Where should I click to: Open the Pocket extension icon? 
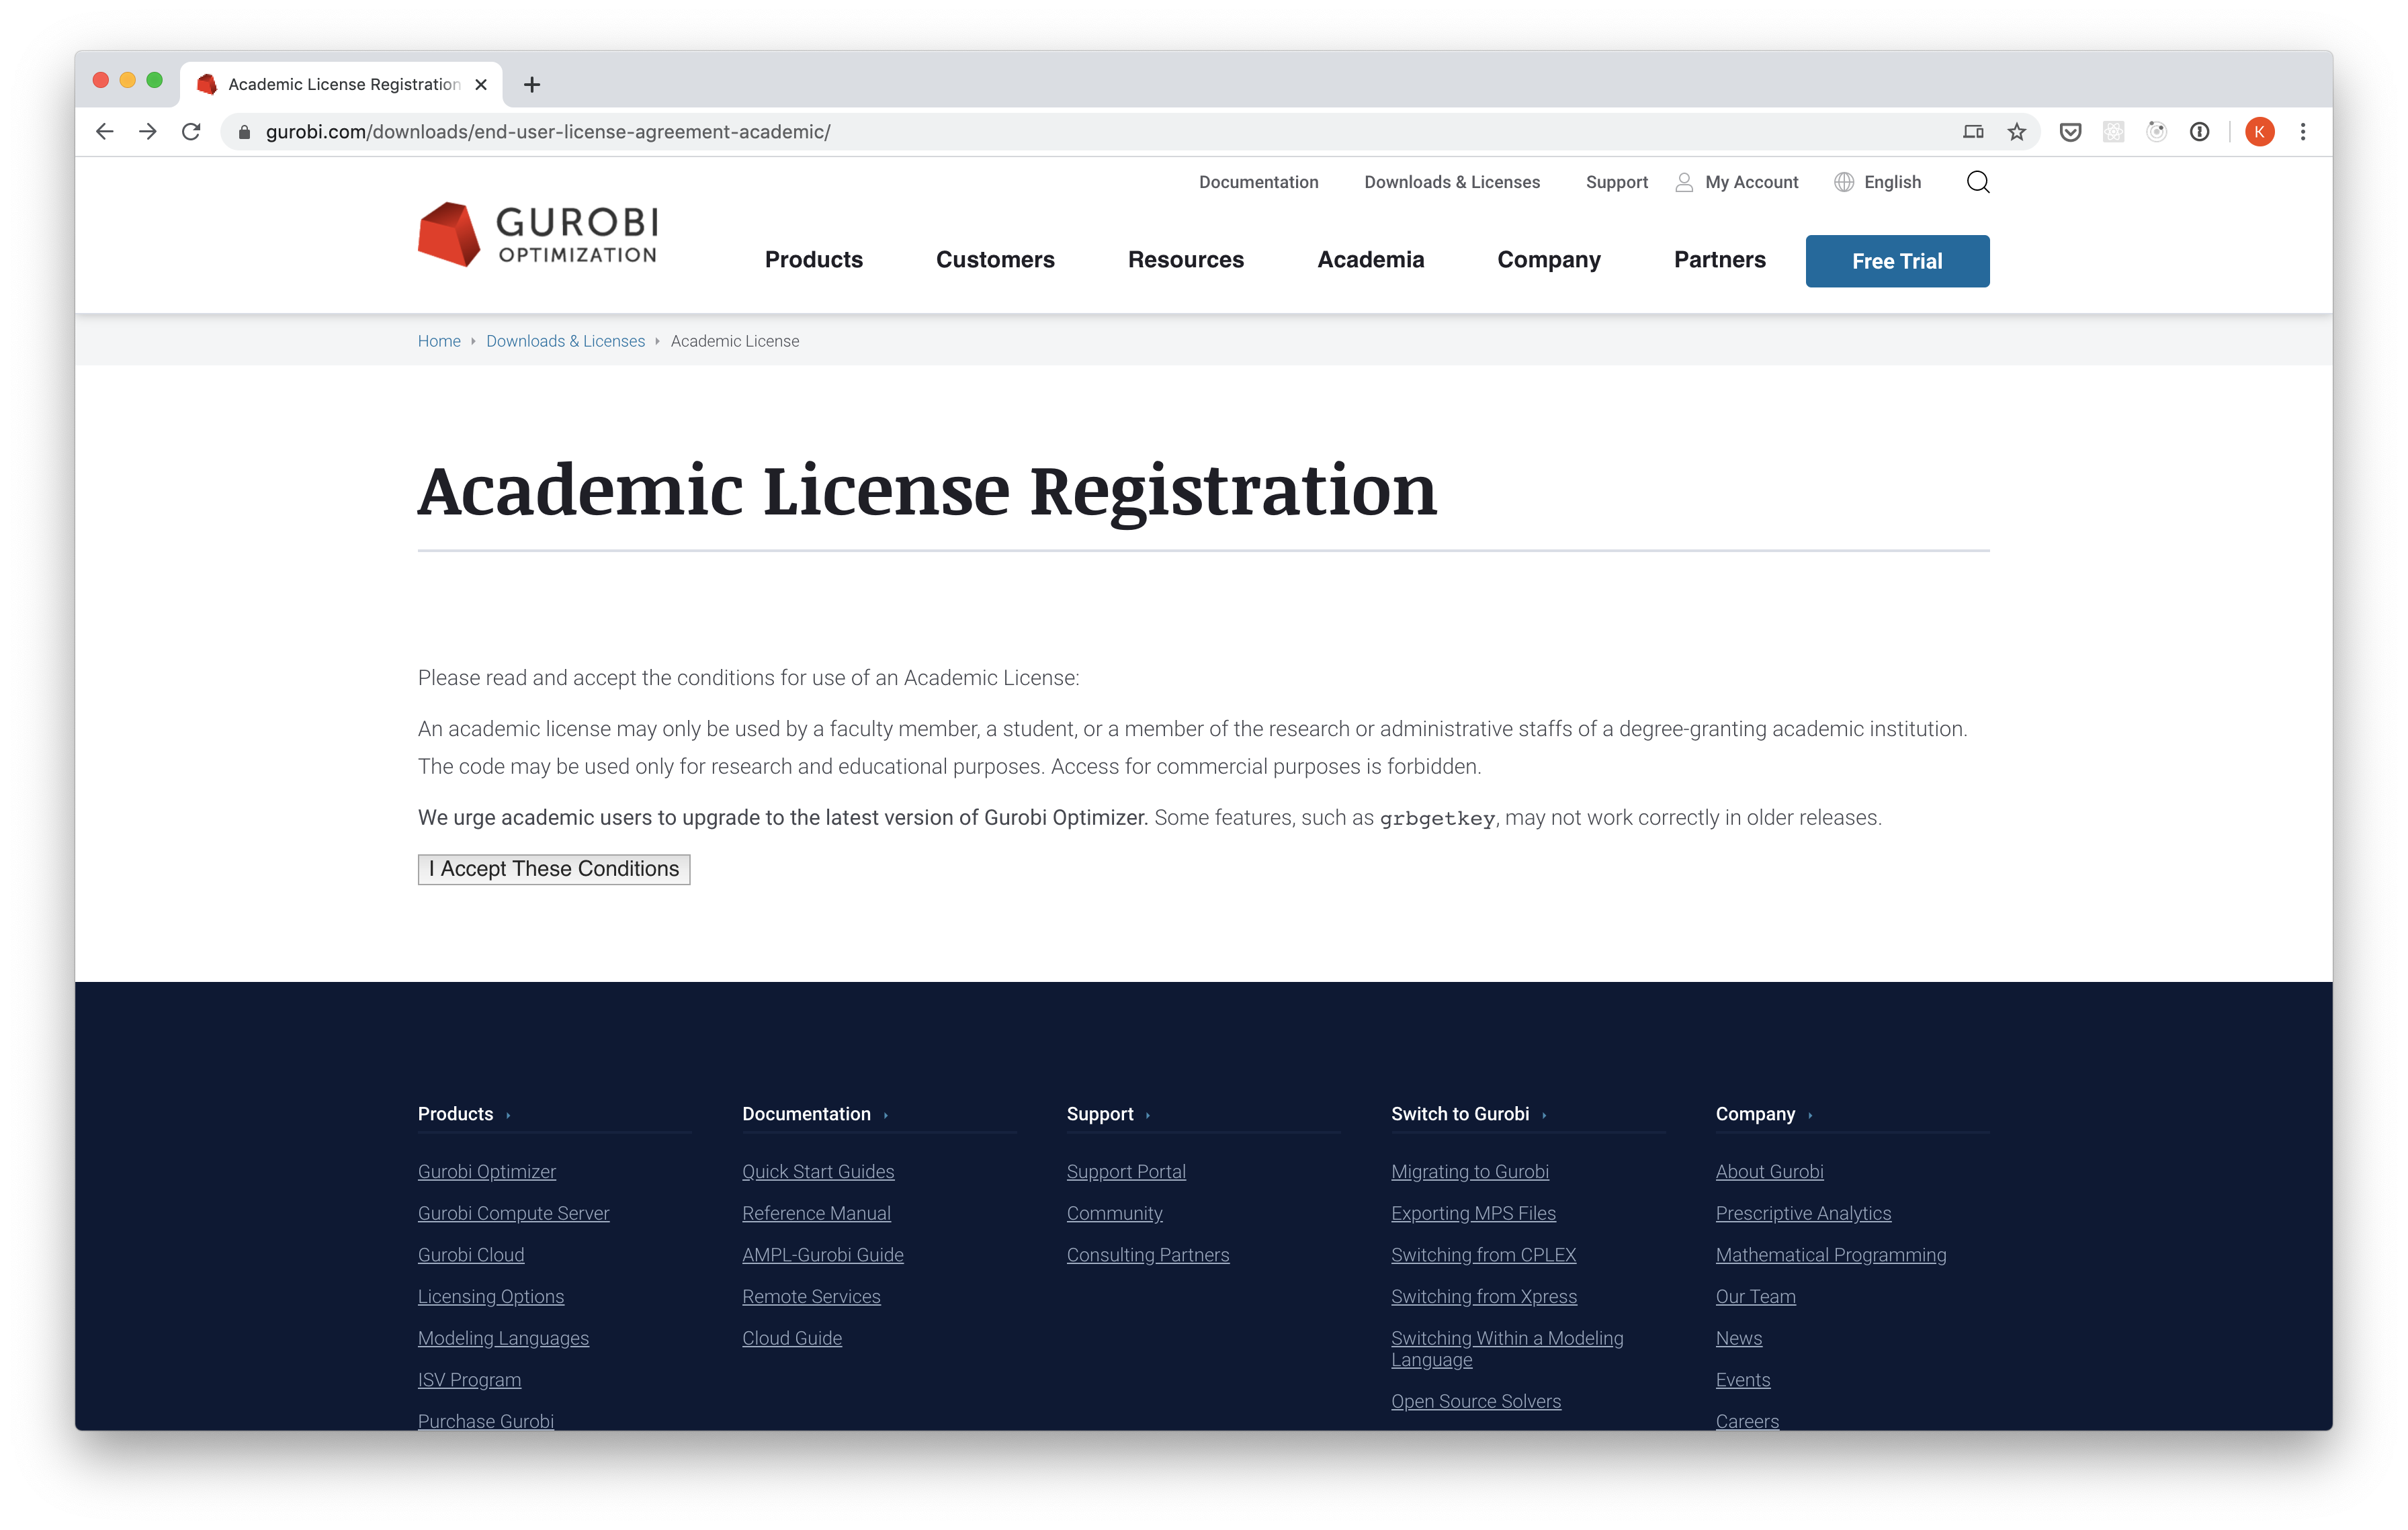[2070, 132]
